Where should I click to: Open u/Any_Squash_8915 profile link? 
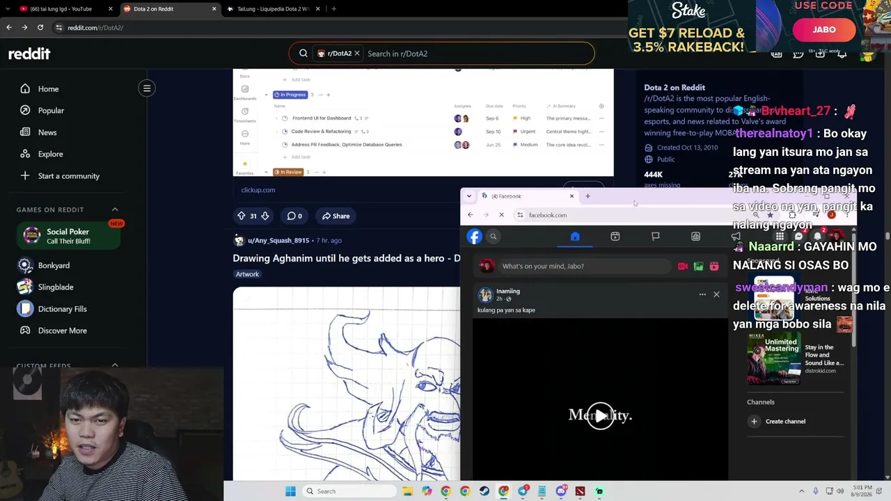[278, 240]
